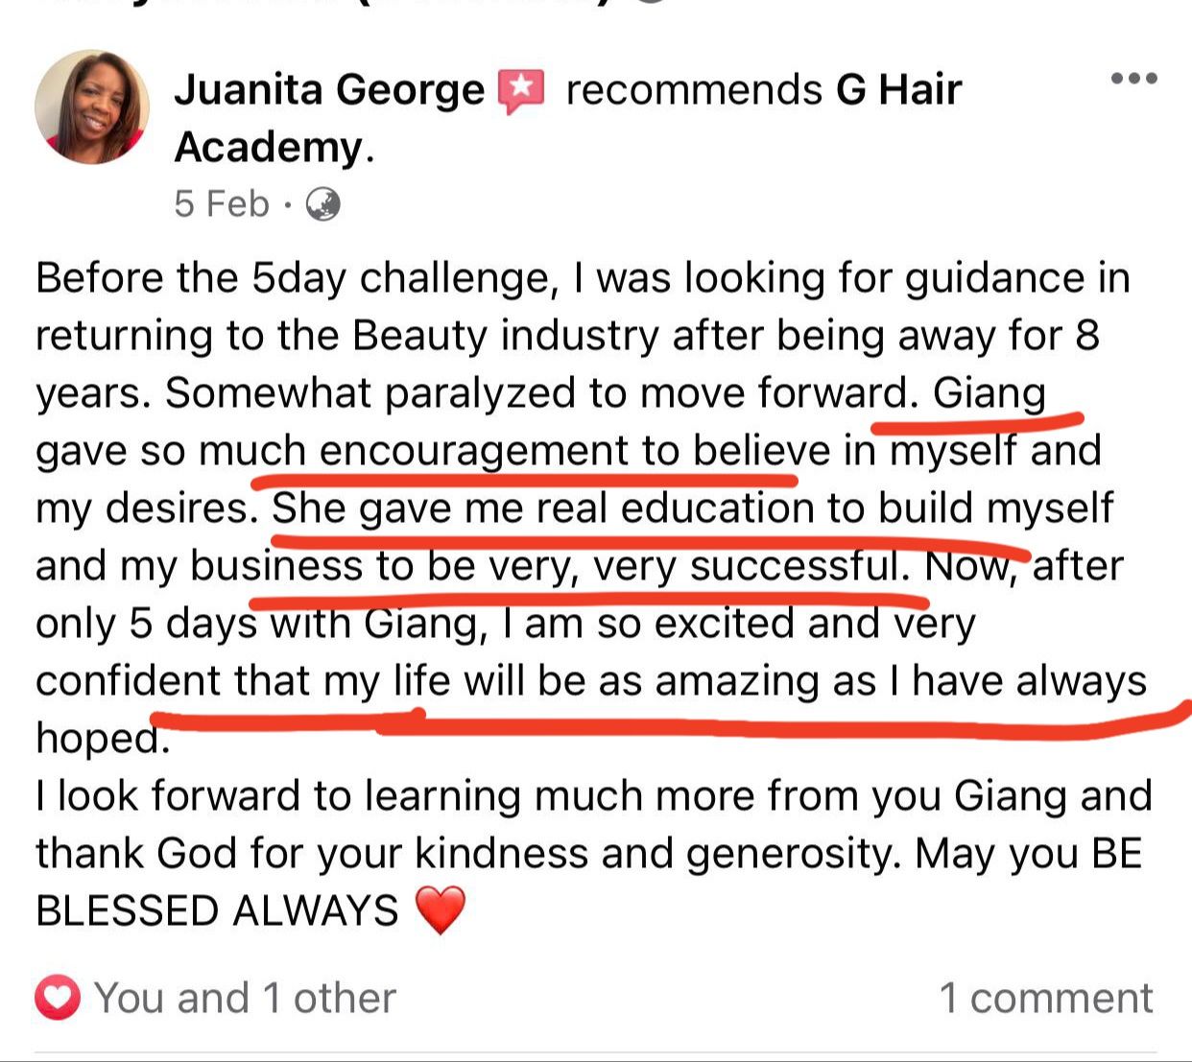The image size is (1192, 1062).
Task: Open the G Hair page link
Action: 898,90
